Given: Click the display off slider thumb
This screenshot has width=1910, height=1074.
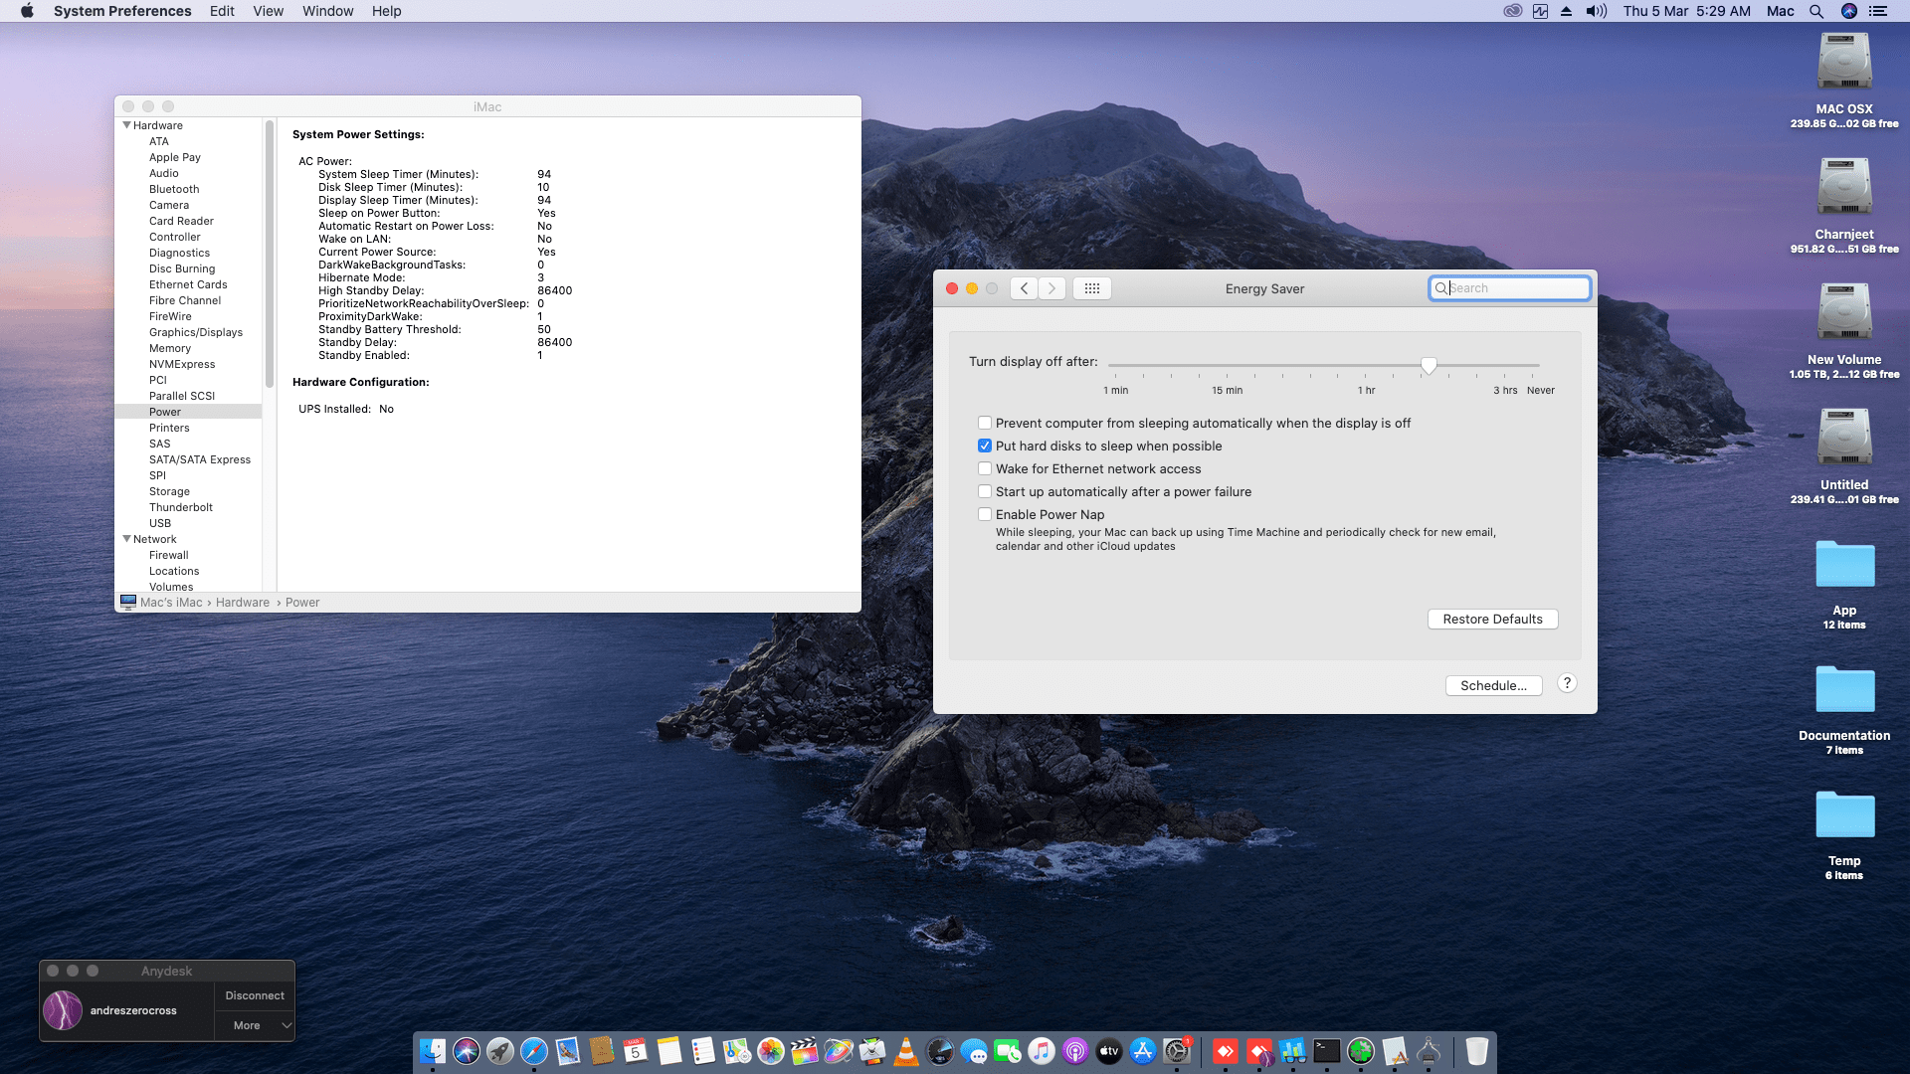Looking at the screenshot, I should 1429,366.
